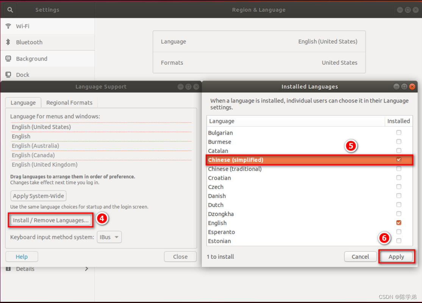The image size is (422, 303).
Task: Sort by the Installed column header
Action: pos(399,121)
